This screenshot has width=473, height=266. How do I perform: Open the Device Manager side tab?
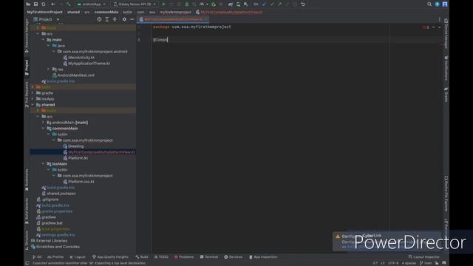(446, 33)
